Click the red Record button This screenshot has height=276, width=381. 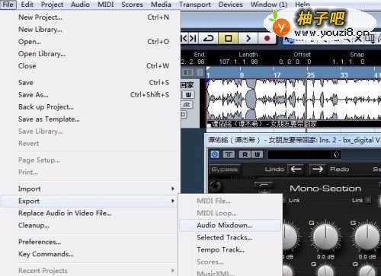point(267,39)
